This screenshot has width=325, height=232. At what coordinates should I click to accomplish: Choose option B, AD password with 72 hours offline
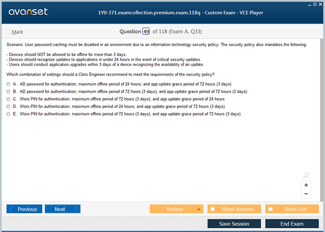[x=8, y=91]
